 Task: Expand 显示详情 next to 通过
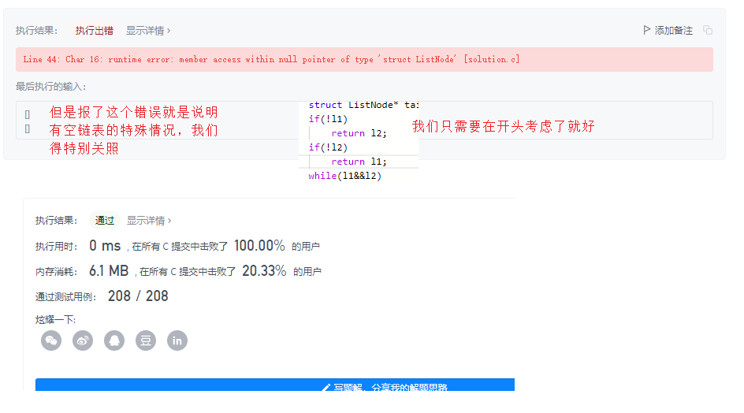coord(149,221)
